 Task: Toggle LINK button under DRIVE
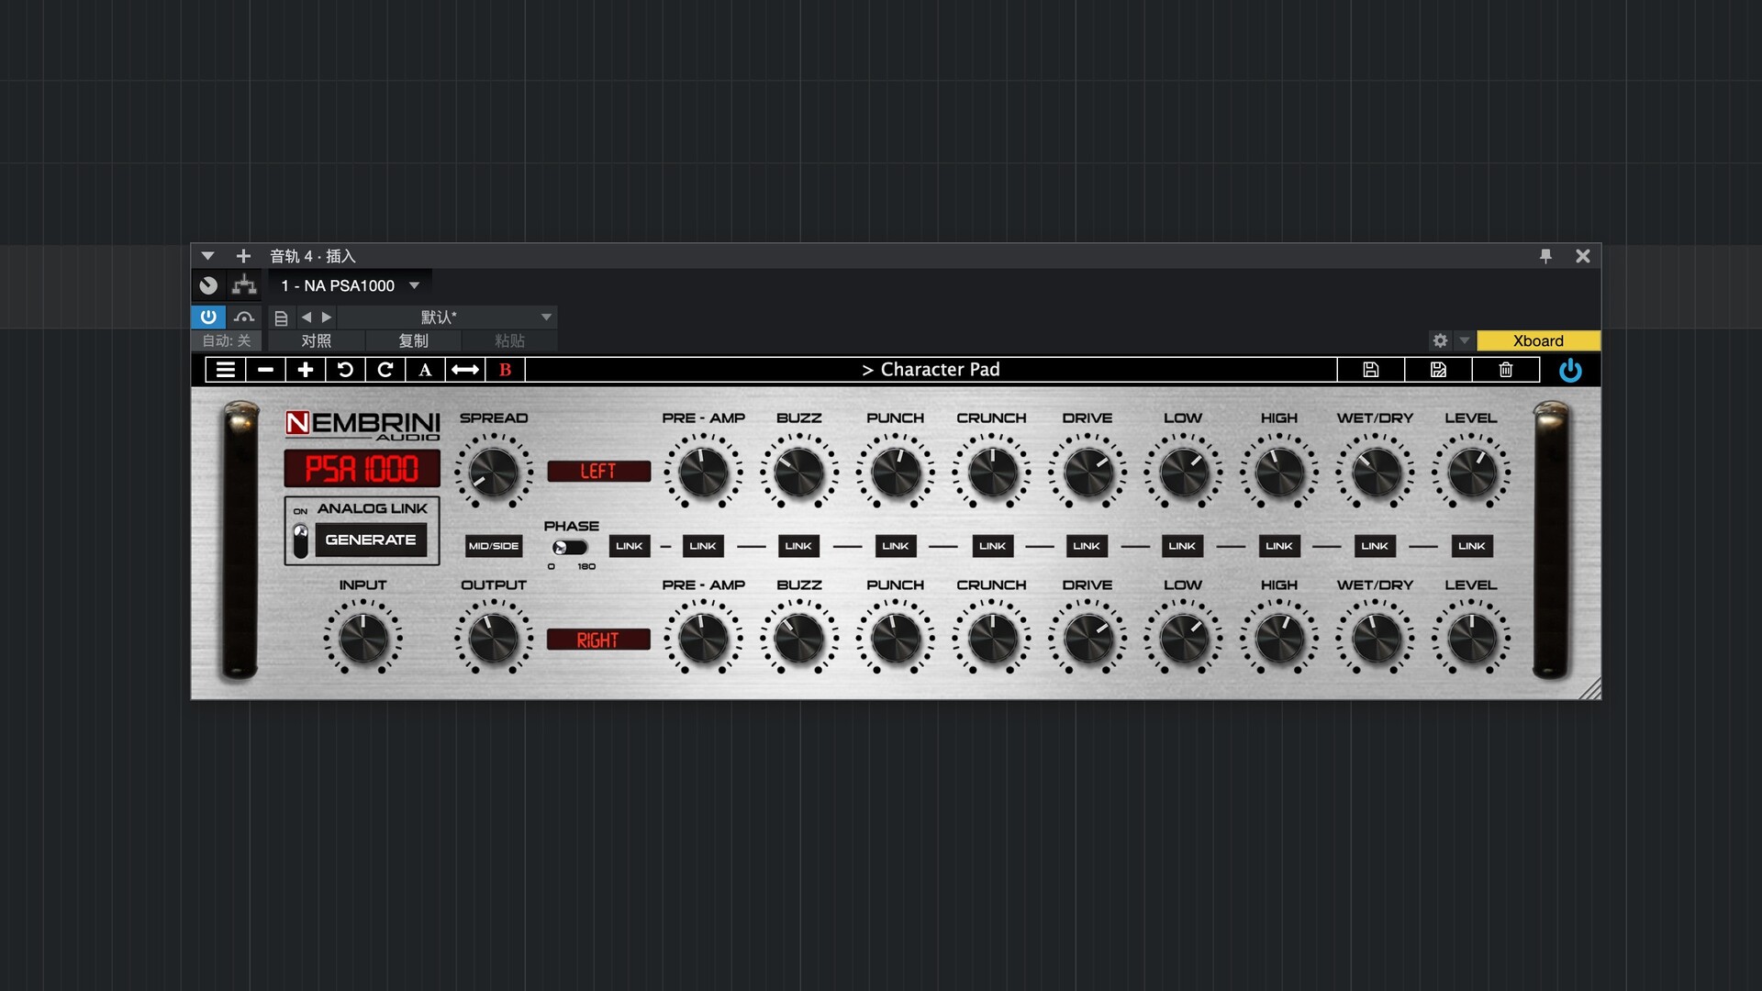coord(1087,546)
